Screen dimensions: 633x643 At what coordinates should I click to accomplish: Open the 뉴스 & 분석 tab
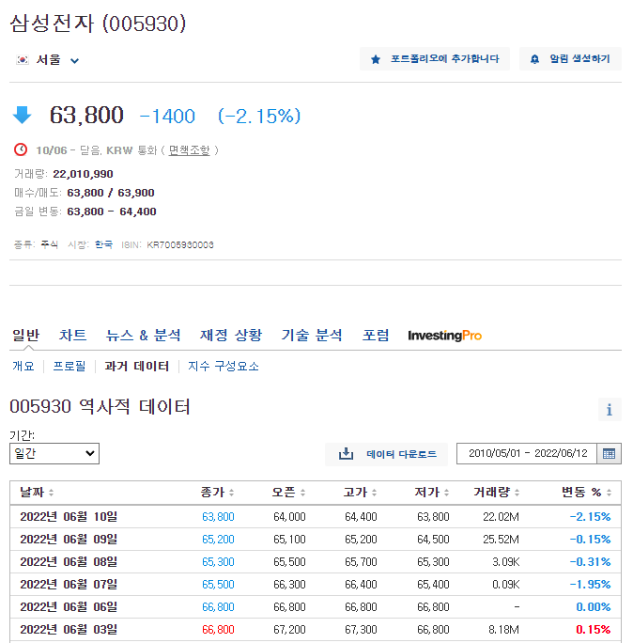point(143,336)
